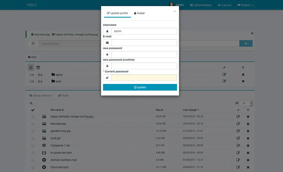283x172 pixels.
Task: Delete scrat.gif using its X icon
Action: (248, 138)
